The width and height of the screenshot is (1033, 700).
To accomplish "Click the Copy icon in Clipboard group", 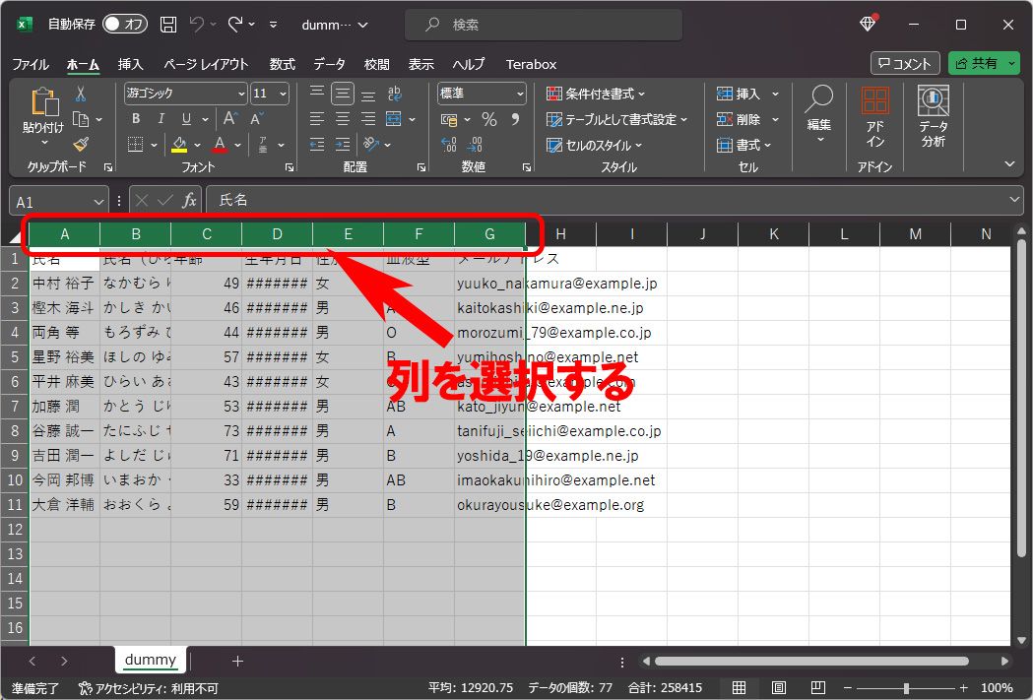I will coord(81,119).
